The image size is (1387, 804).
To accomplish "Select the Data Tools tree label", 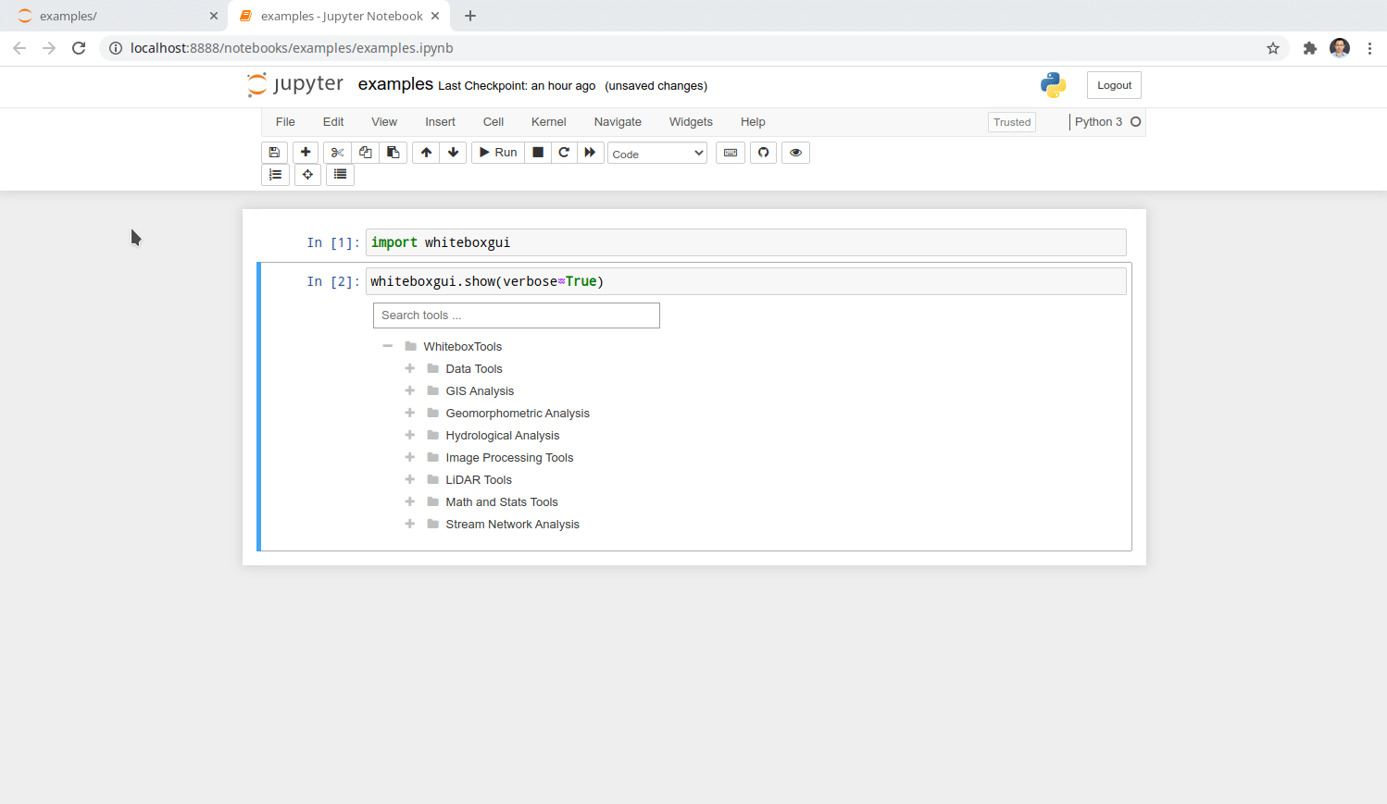I will [x=474, y=369].
